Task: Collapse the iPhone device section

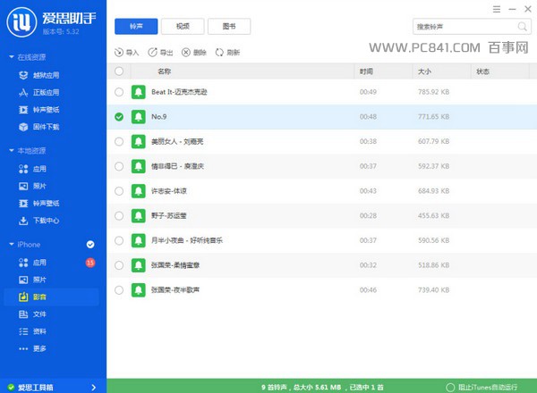Action: (11, 244)
